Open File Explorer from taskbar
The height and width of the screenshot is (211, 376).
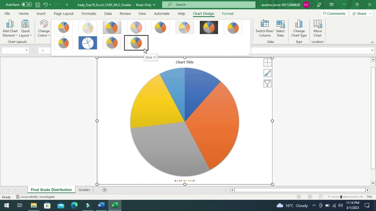point(34,205)
